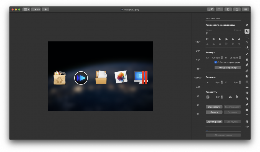Click the plus add button in toolbar
Screen dimensions: 260x152
click(45, 9)
